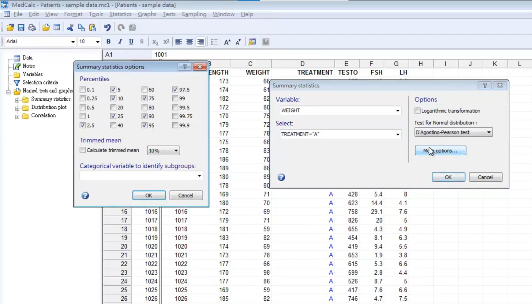The image size is (532, 304).
Task: Expand the Summary statistics folder
Action: coord(17,99)
